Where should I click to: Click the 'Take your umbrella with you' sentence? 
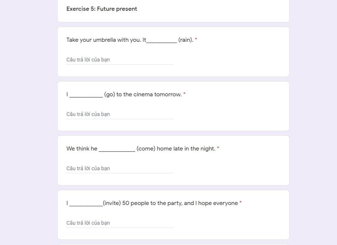click(104, 40)
